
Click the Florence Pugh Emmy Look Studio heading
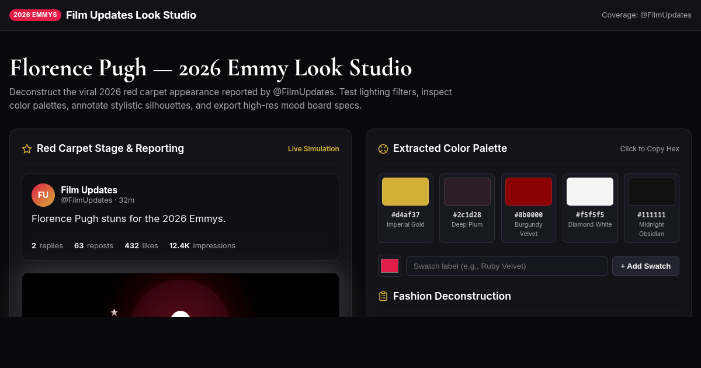(x=211, y=68)
